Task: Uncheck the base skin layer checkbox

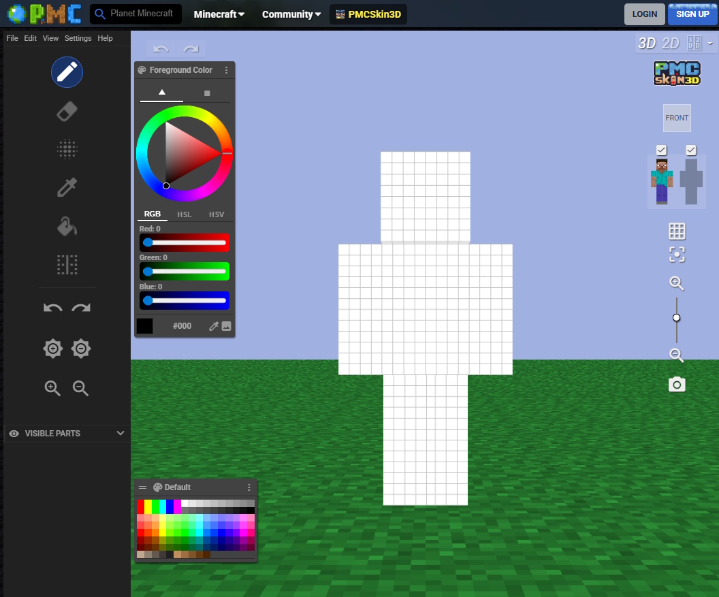Action: (661, 150)
